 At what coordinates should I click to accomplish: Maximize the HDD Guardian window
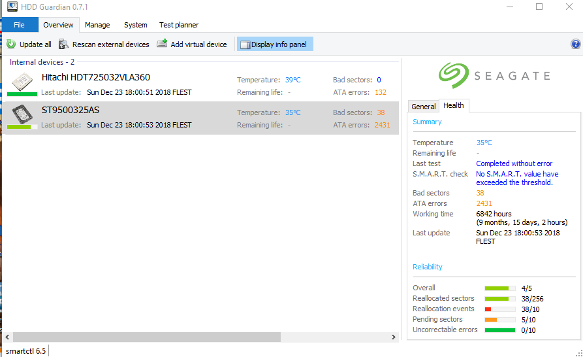pyautogui.click(x=539, y=7)
